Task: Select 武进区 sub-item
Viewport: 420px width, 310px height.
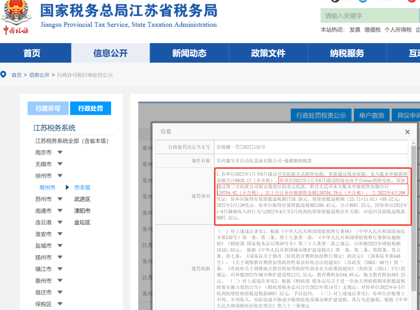Action: pos(82,199)
